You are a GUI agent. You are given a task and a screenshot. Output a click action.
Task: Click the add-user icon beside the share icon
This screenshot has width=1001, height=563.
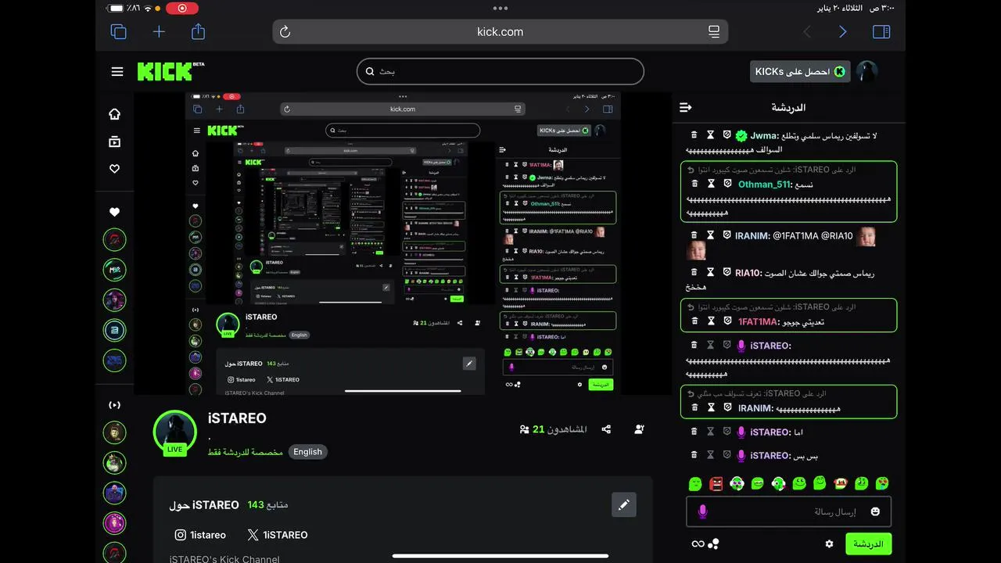pos(640,429)
